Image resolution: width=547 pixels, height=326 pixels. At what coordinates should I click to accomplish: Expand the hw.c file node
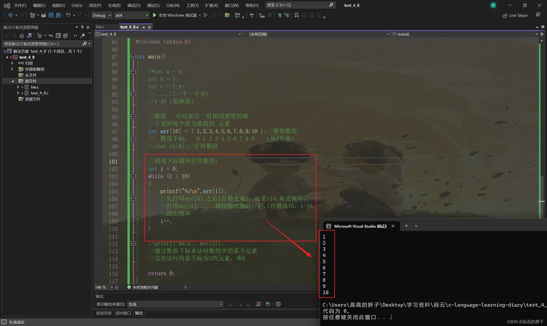click(x=18, y=87)
